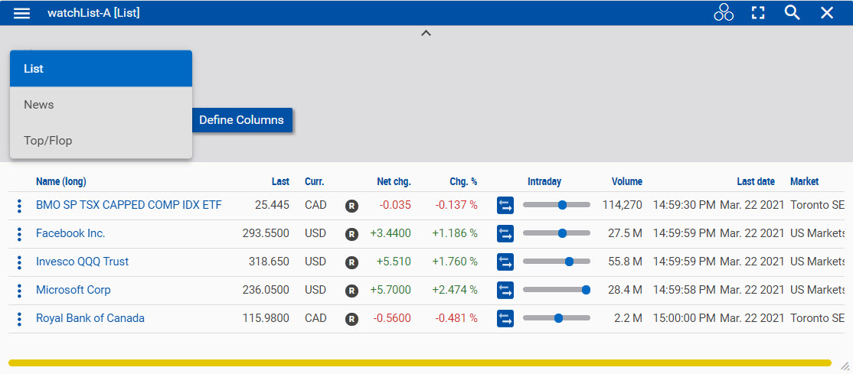Sort by Chg. % column header
This screenshot has width=853, height=374.
[463, 181]
